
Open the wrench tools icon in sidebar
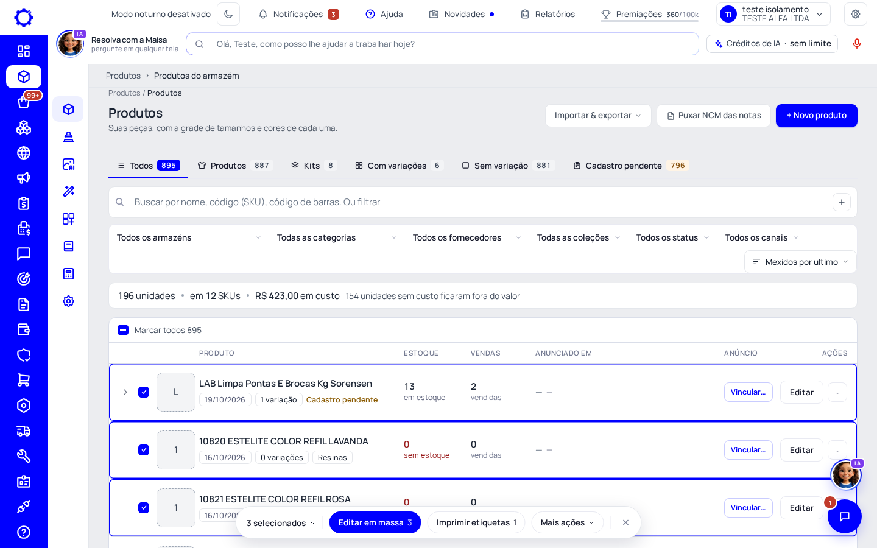point(24,456)
